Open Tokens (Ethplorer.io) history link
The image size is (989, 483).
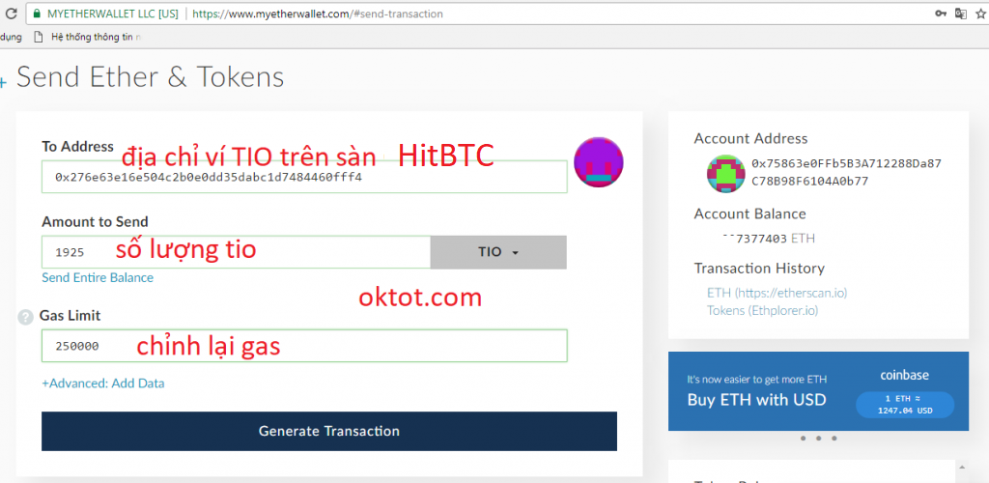pyautogui.click(x=763, y=310)
